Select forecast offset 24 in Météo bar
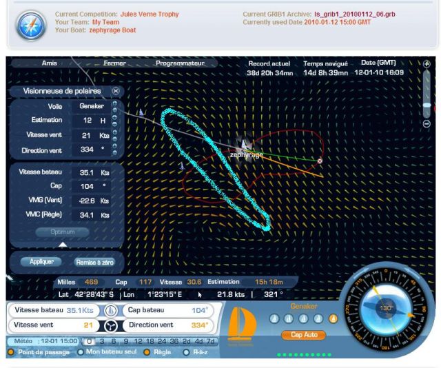This screenshot has height=368, width=441. [x=162, y=341]
